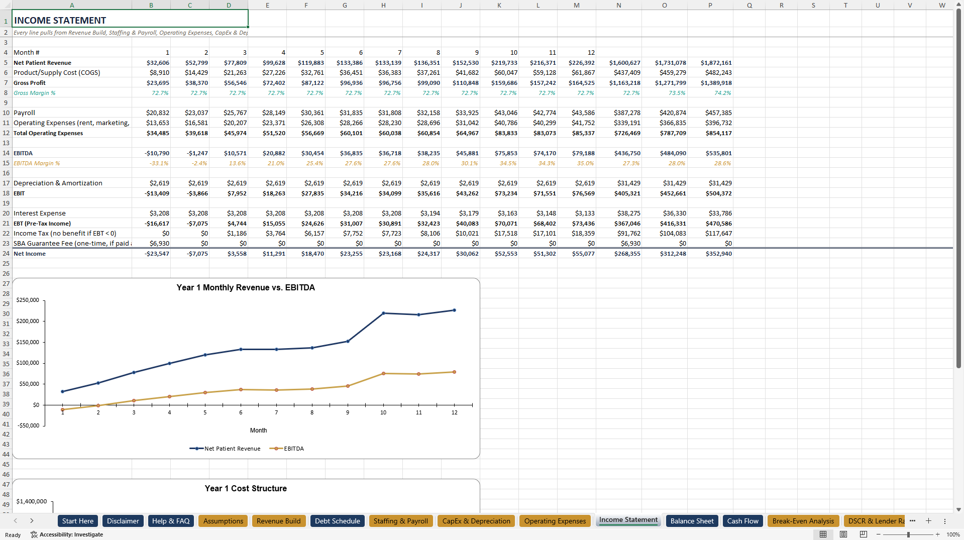The image size is (964, 540).
Task: Select the INCOME STATEMENT title cell
Action: (x=130, y=19)
